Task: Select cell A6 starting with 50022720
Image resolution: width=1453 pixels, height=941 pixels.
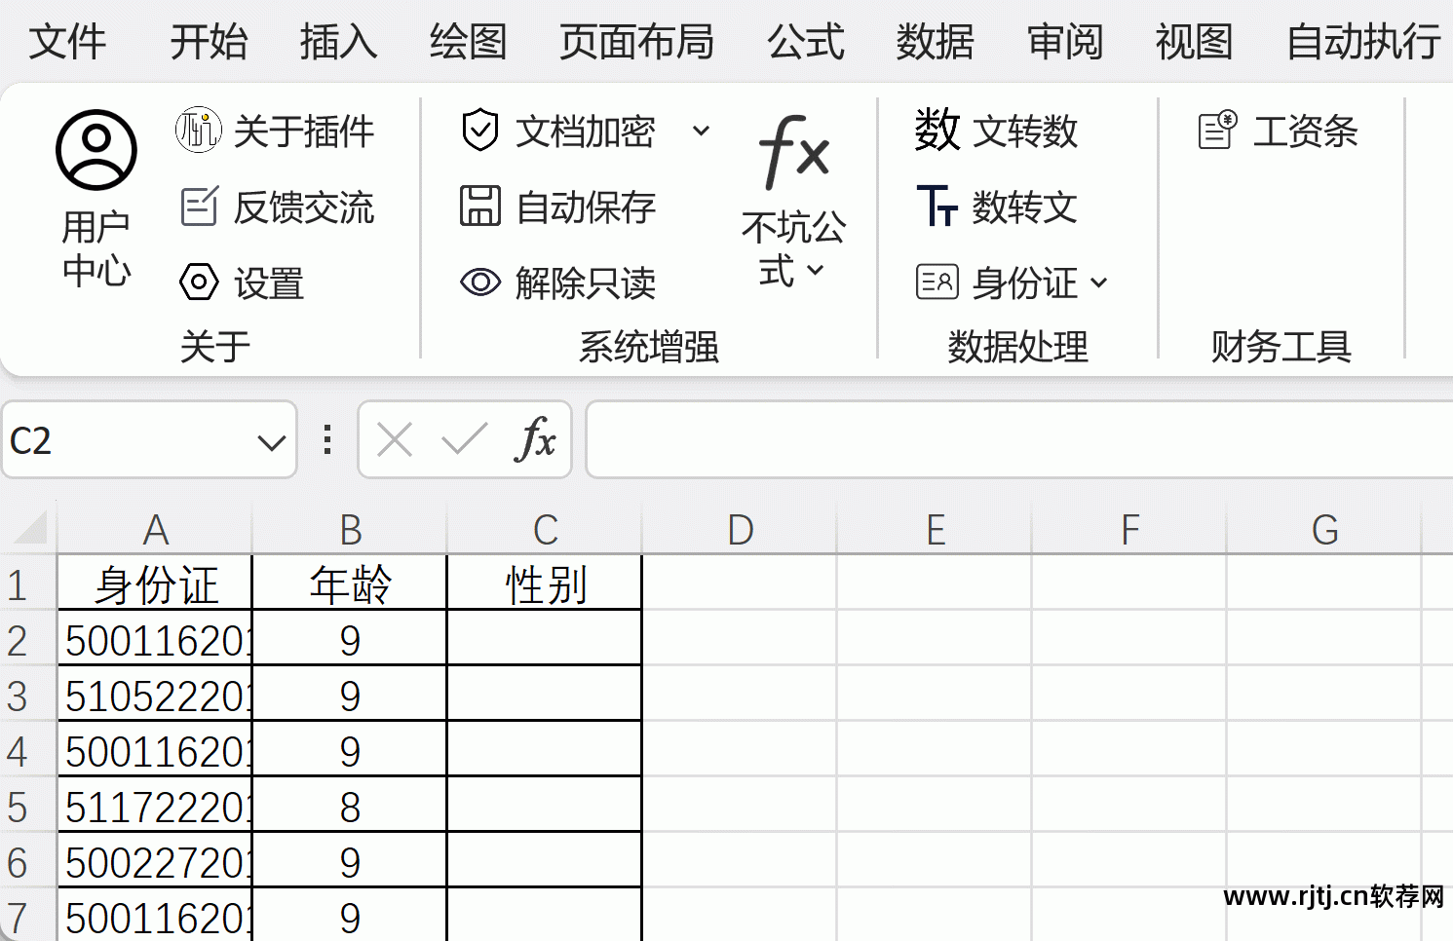Action: (155, 860)
